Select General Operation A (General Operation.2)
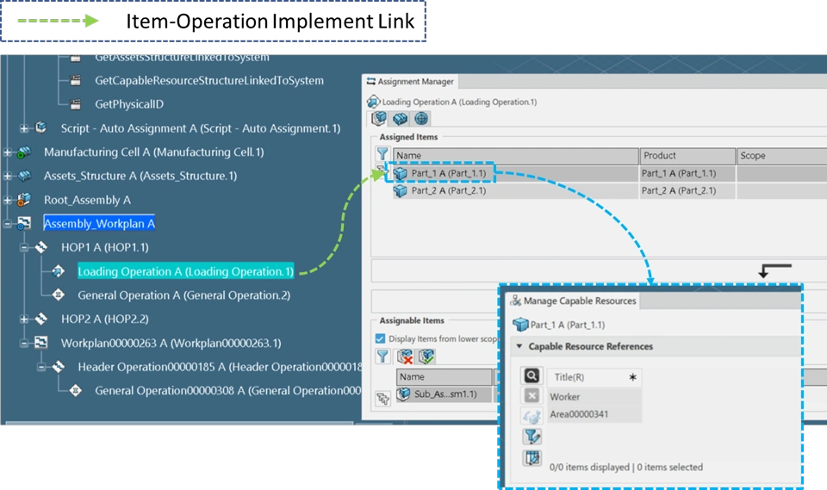Screen dimensions: 827x490 click(183, 295)
